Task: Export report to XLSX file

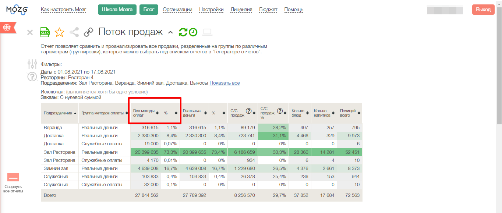Action: pos(45,32)
